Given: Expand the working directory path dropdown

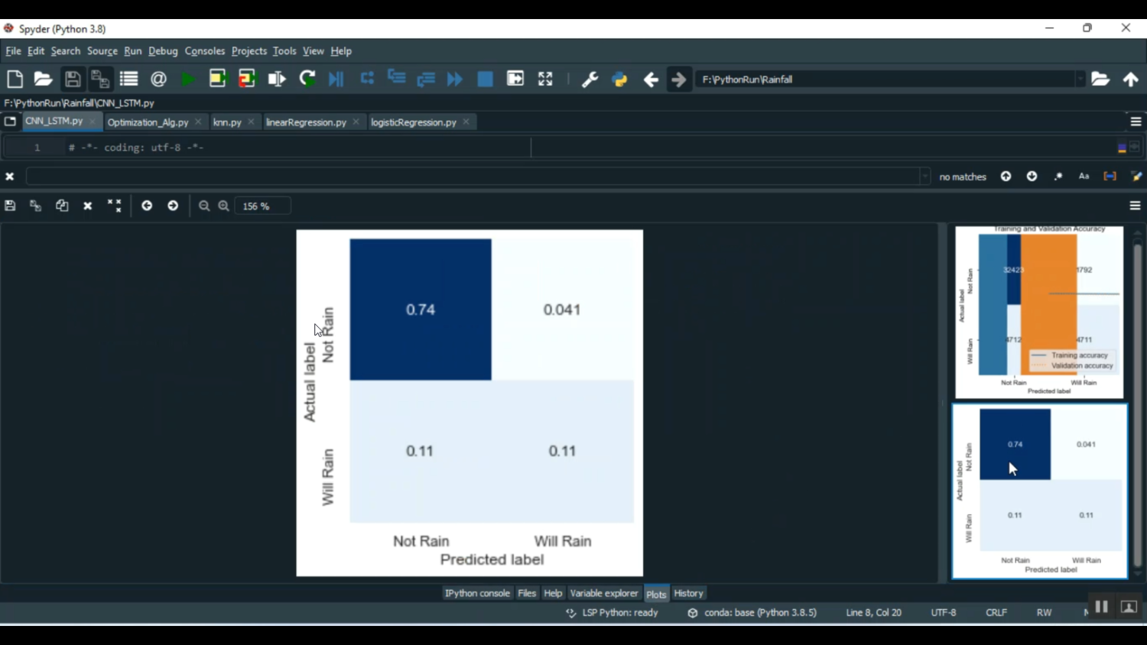Looking at the screenshot, I should tap(1080, 79).
